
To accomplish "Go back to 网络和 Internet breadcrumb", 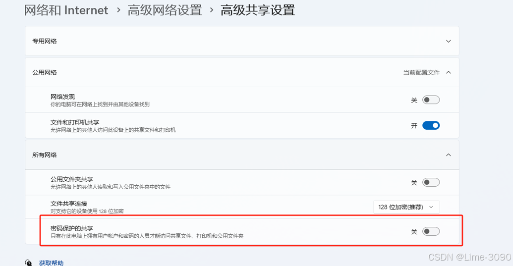I will pyautogui.click(x=66, y=10).
